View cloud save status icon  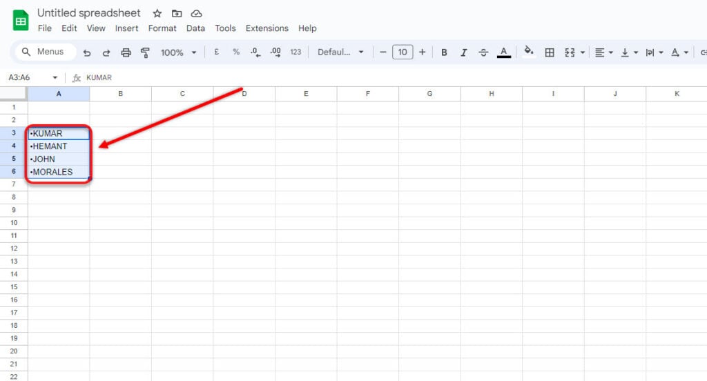(x=196, y=14)
